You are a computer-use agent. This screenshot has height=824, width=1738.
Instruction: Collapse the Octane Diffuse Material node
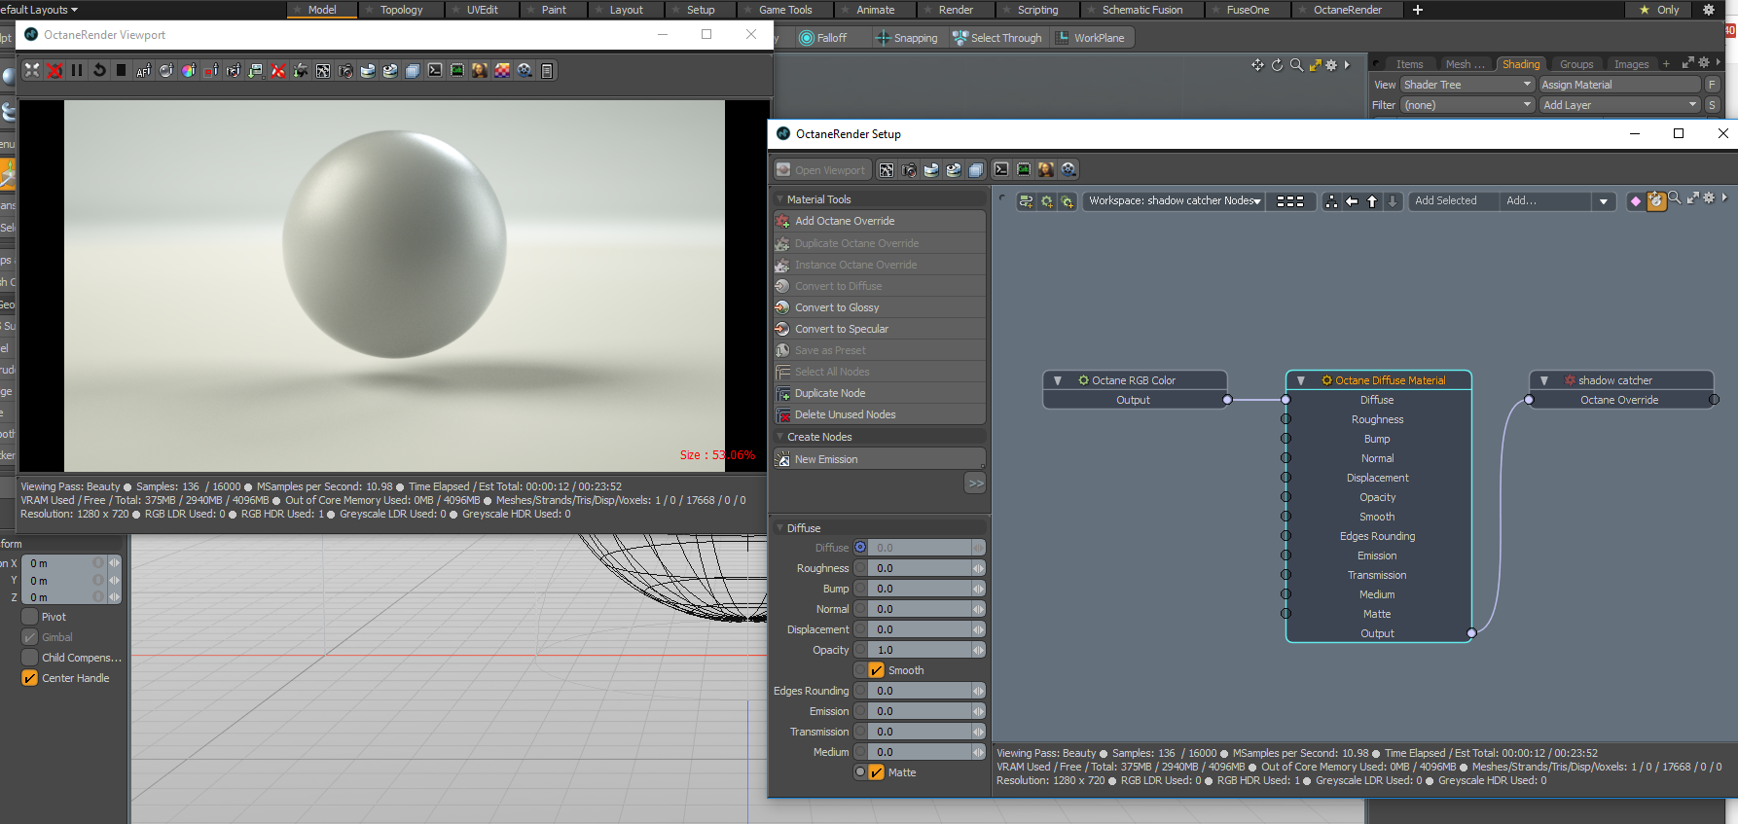click(x=1301, y=380)
